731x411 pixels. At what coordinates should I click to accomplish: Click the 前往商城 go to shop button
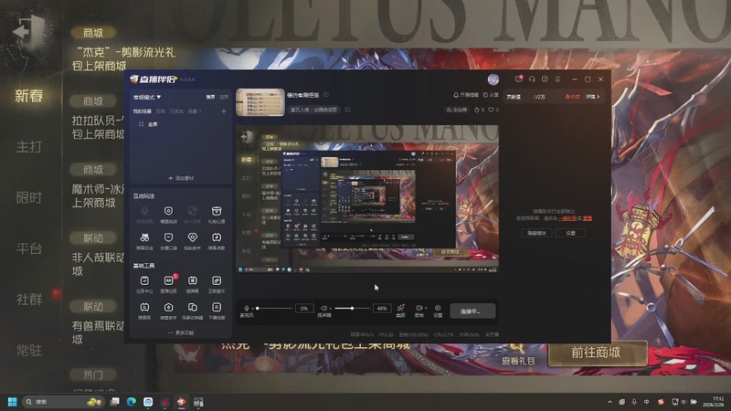coord(597,353)
